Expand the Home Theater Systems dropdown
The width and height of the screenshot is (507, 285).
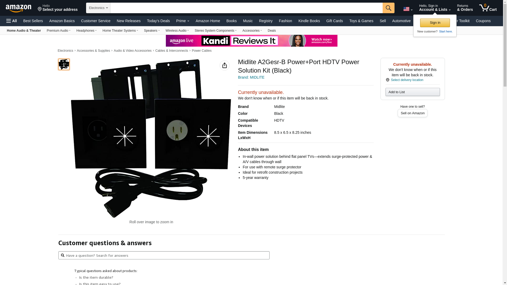(x=120, y=31)
